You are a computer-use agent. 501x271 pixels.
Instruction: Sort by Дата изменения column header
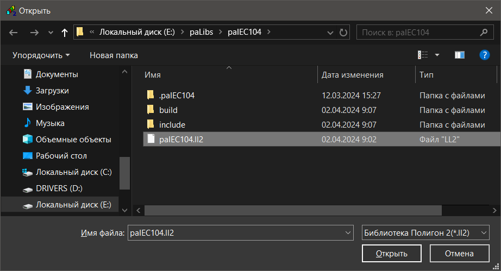click(353, 75)
